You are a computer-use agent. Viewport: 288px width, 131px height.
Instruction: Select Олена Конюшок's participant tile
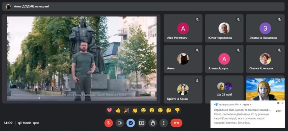[x=266, y=59]
